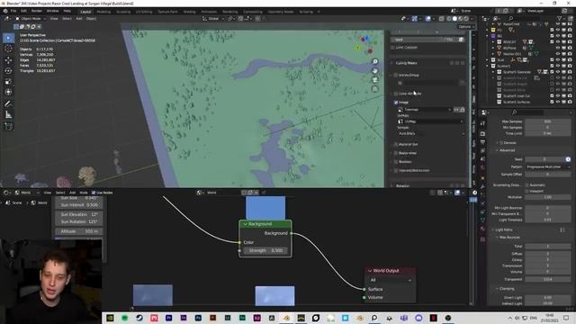Toggle the Image culling mask checkbox

(396, 102)
